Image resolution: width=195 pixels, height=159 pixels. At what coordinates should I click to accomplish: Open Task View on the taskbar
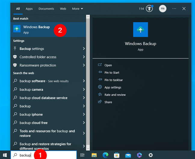(82, 155)
